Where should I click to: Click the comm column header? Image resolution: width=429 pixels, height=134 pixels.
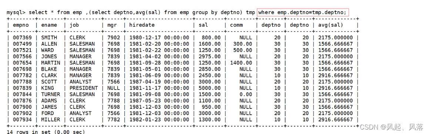[237, 25]
